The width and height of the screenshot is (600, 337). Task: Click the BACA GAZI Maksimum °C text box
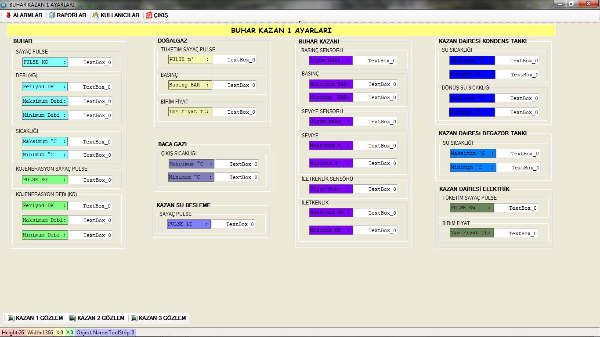(x=236, y=164)
